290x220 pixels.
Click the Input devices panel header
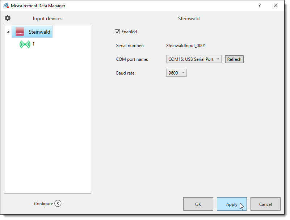(47, 19)
